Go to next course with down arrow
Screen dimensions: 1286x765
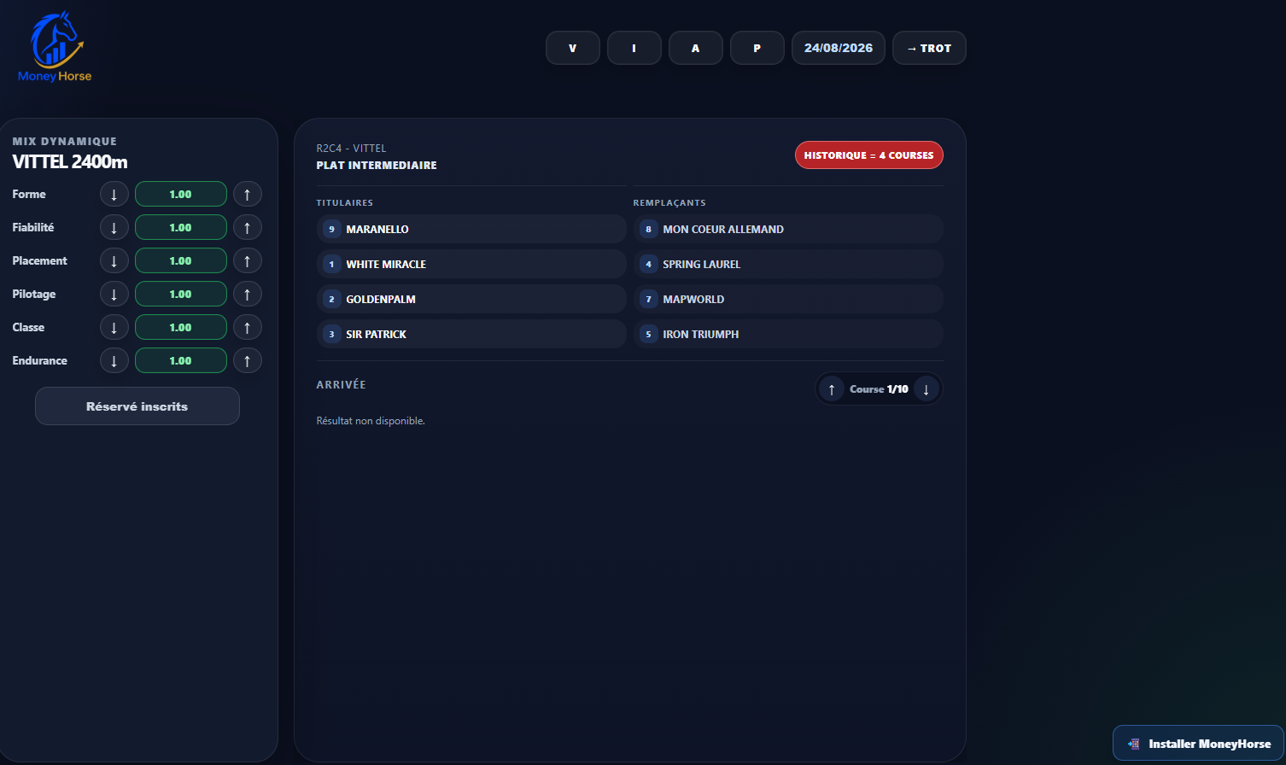point(926,389)
